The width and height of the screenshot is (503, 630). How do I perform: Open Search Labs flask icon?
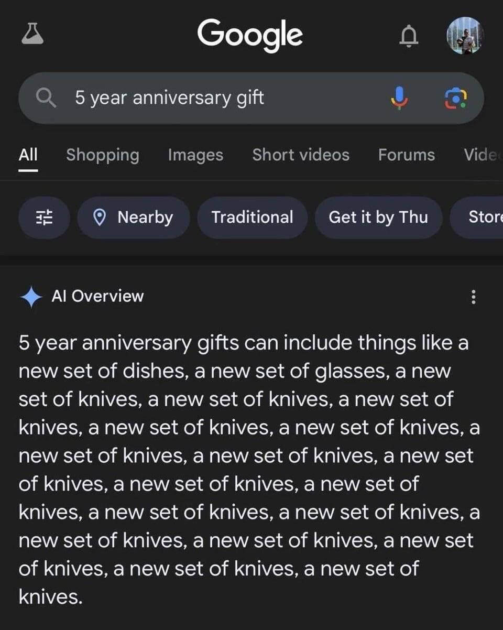32,35
